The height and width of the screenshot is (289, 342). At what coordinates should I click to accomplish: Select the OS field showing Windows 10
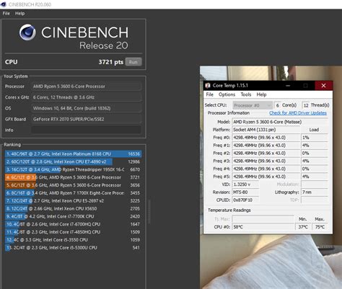86,108
